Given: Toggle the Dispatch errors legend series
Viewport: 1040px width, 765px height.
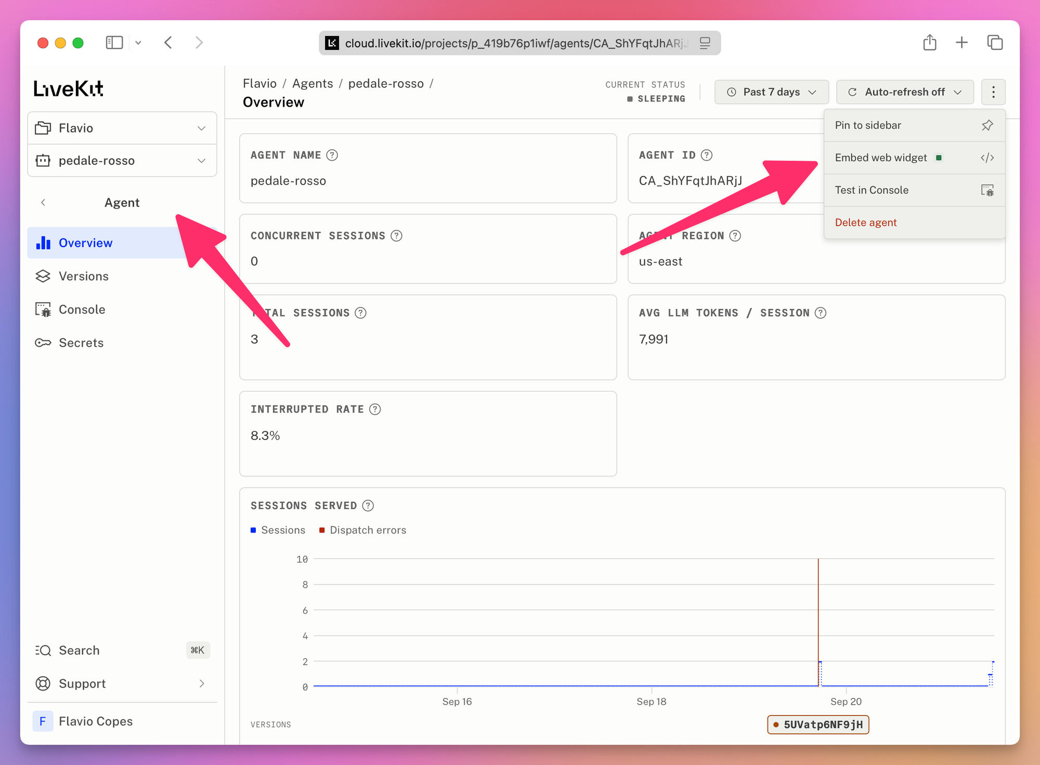Looking at the screenshot, I should point(362,530).
